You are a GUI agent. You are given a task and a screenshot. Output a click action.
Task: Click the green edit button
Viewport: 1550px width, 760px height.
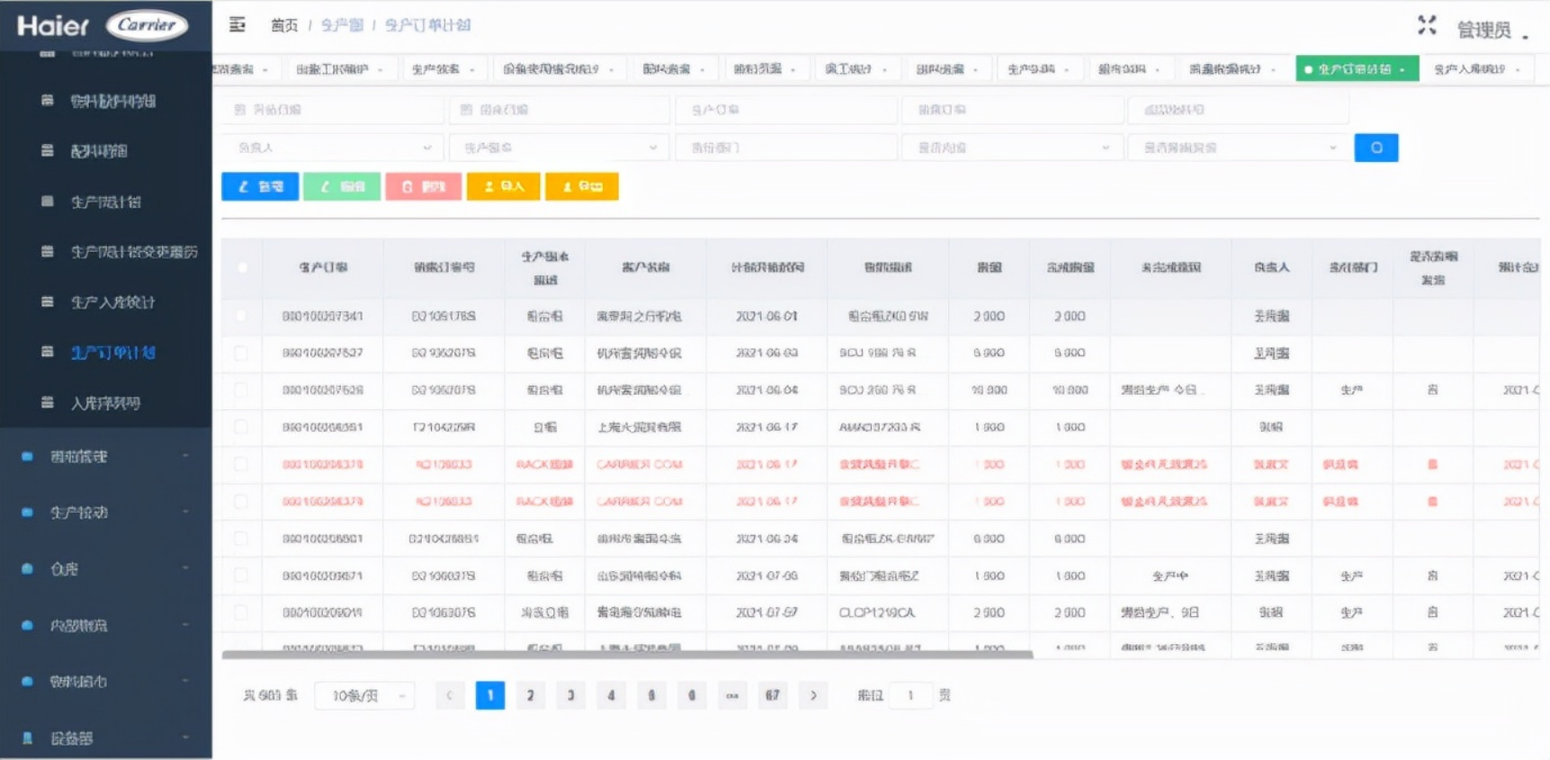point(342,186)
